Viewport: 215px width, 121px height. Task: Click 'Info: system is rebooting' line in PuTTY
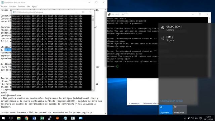[133, 61]
